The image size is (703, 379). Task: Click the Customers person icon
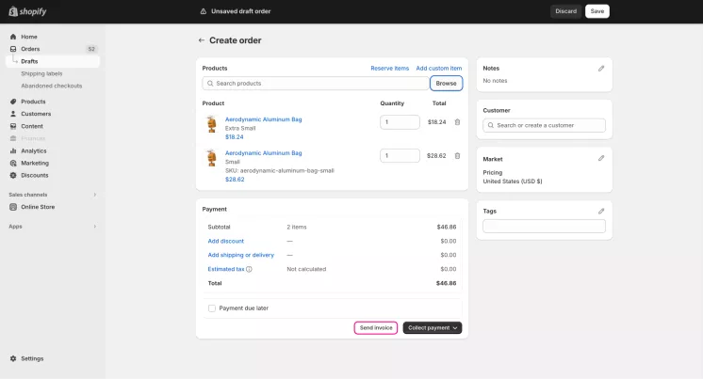(x=13, y=114)
